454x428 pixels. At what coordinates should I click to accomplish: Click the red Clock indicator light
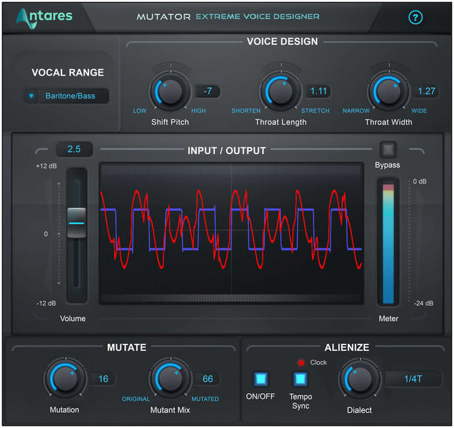301,362
